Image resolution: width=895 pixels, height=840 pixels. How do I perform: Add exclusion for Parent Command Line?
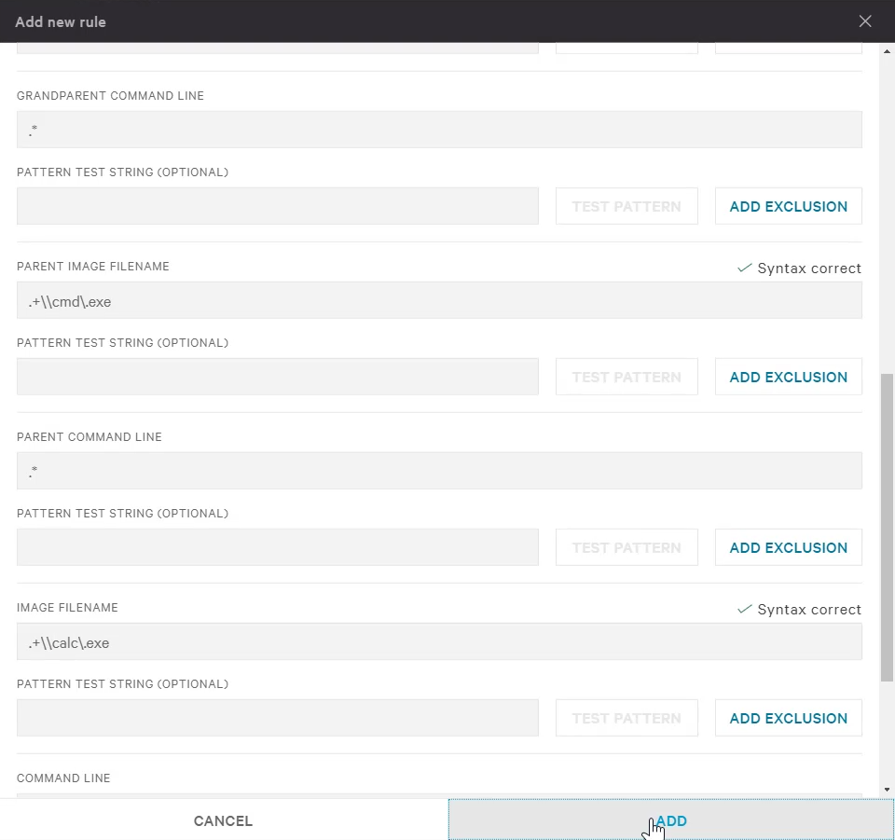tap(789, 547)
